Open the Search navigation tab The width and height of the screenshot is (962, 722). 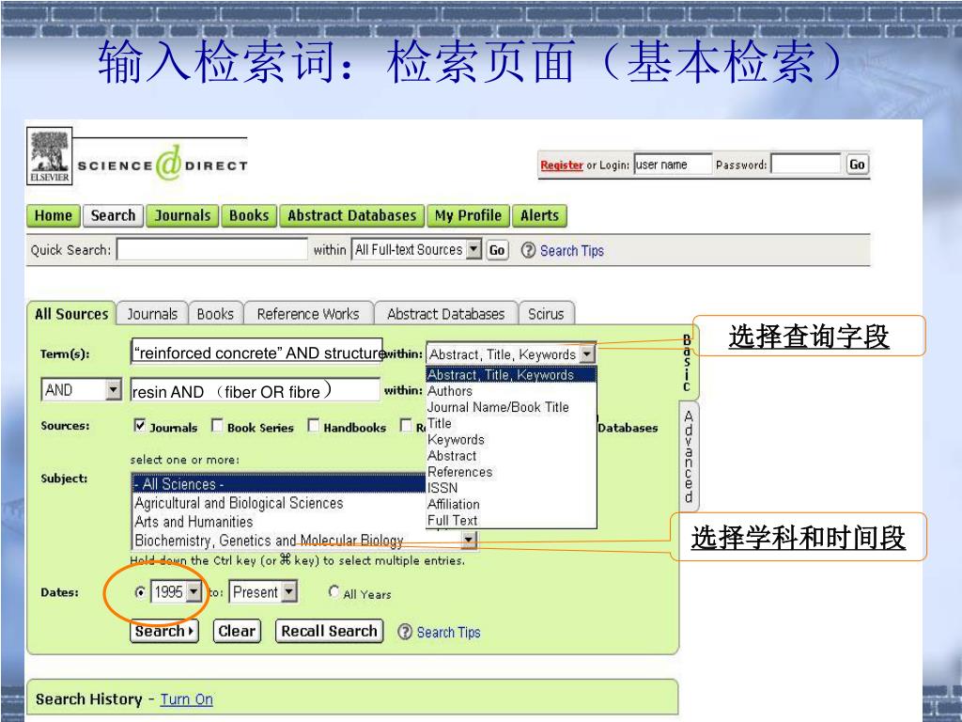pyautogui.click(x=113, y=216)
